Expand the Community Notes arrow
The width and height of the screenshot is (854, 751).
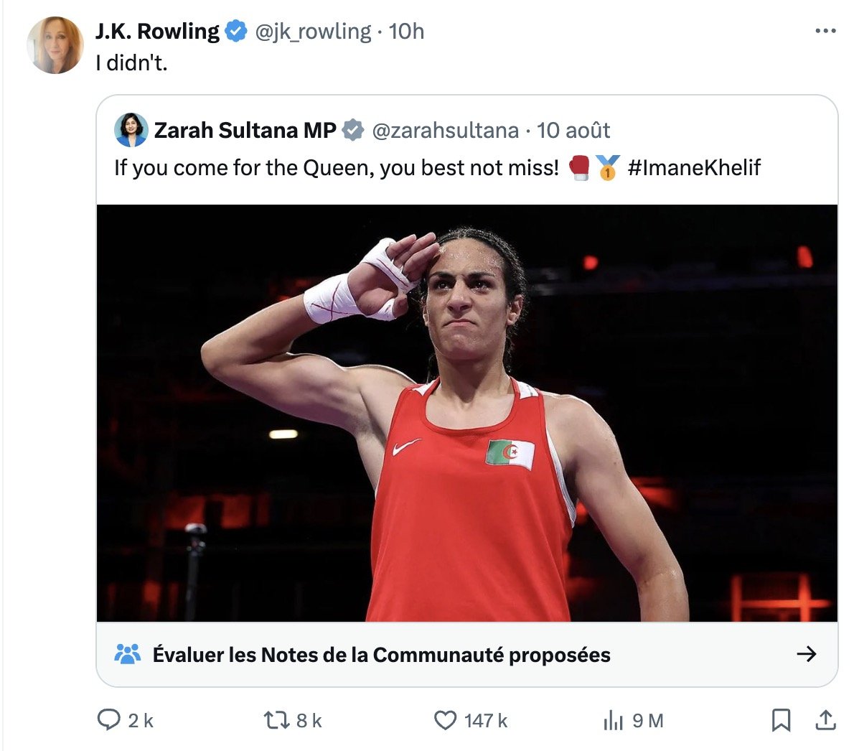(x=807, y=654)
